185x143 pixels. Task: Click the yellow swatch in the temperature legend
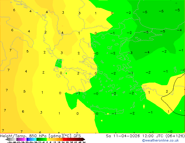point(48,139)
